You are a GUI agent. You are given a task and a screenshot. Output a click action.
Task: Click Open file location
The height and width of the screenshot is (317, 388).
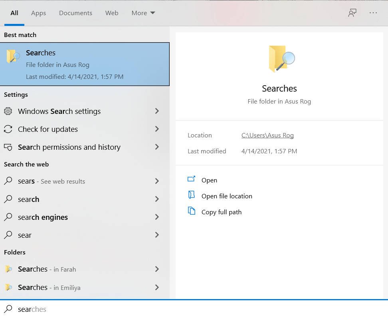(x=227, y=196)
